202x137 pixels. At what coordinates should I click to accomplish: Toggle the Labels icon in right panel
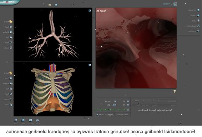[198, 21]
